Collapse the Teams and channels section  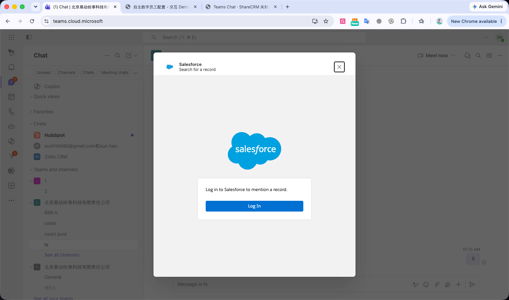tap(31, 170)
